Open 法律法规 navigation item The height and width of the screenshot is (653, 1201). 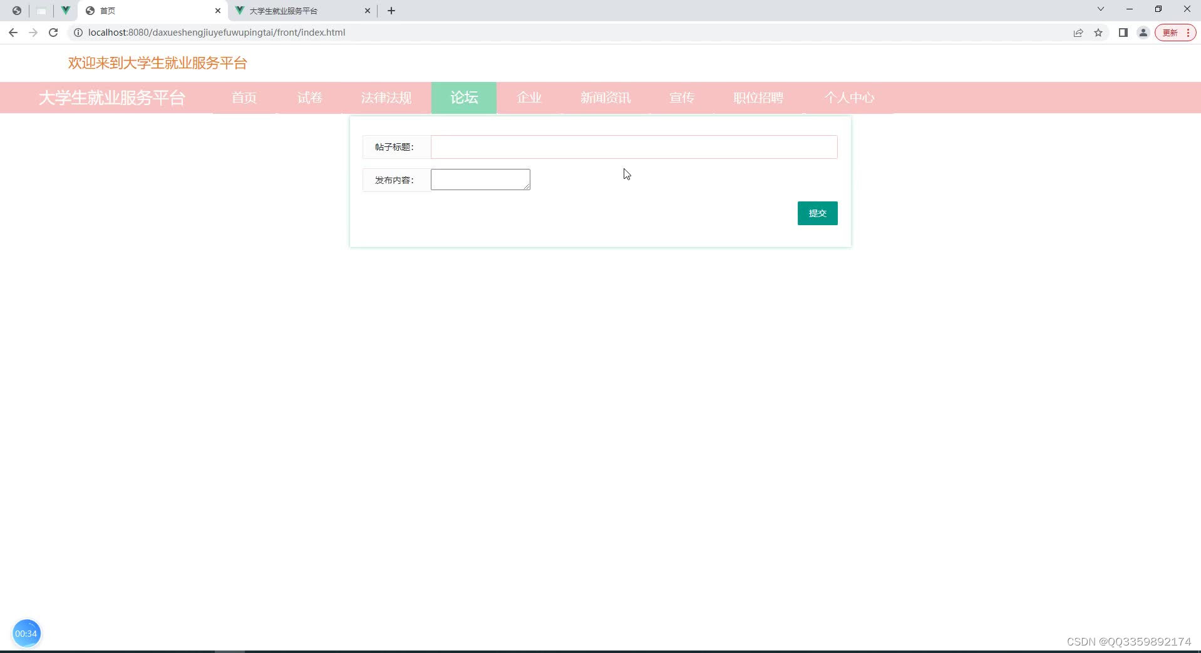pyautogui.click(x=386, y=98)
